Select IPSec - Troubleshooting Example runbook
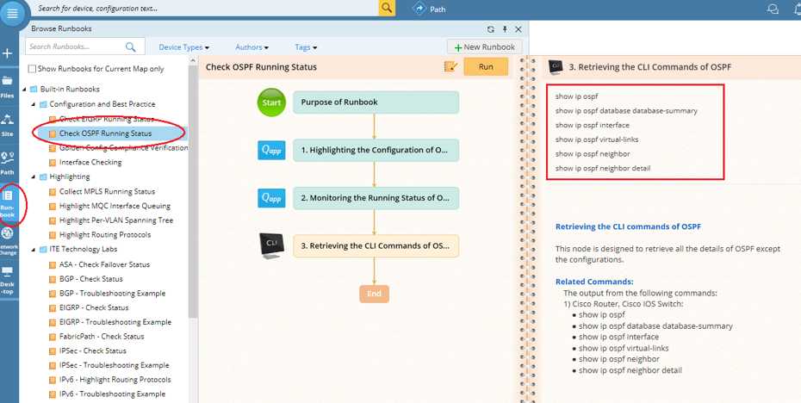 [115, 365]
